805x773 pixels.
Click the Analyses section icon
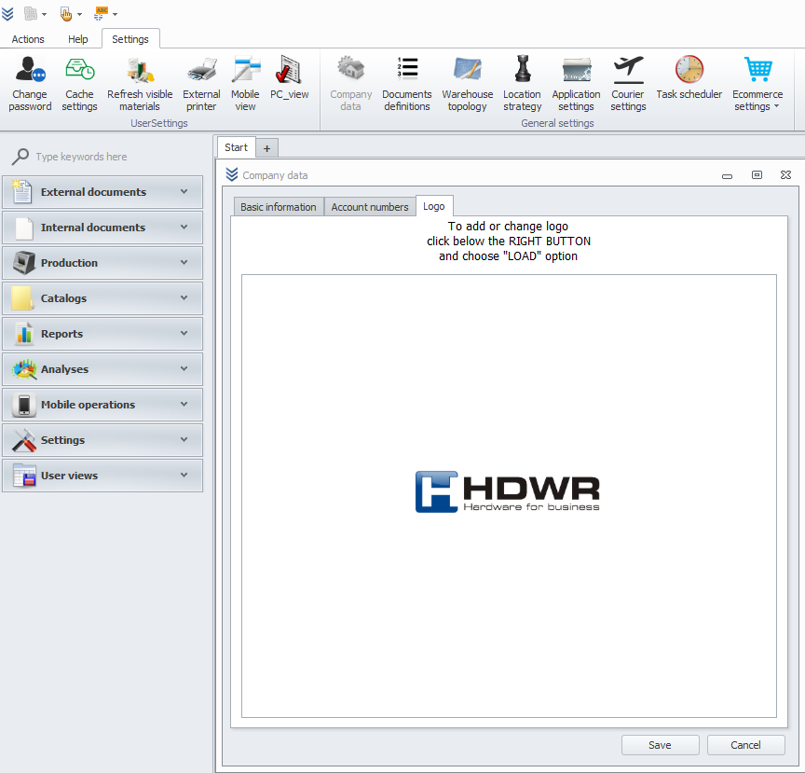click(x=24, y=369)
